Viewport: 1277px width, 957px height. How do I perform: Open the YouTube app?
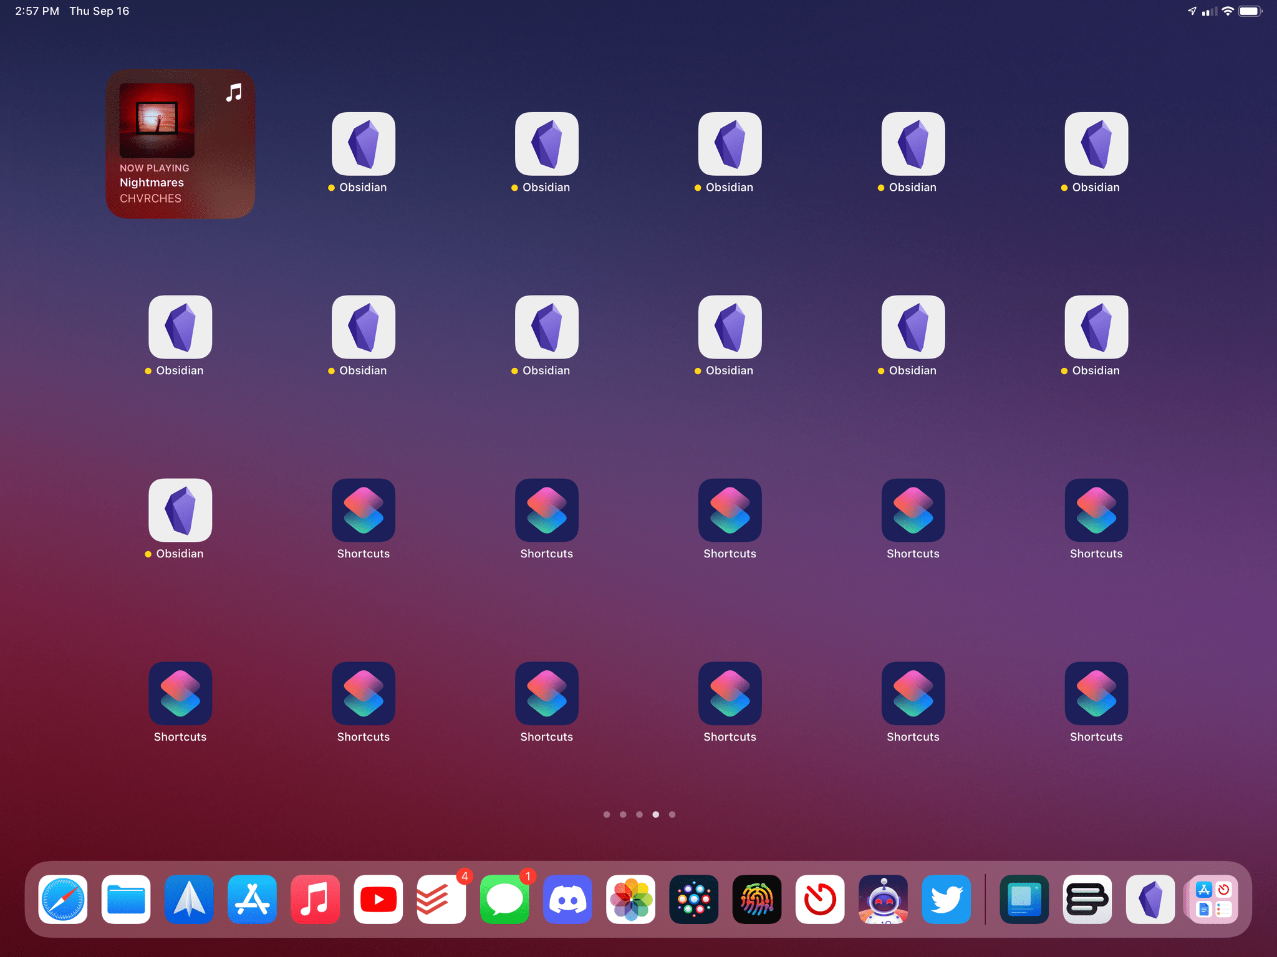378,899
